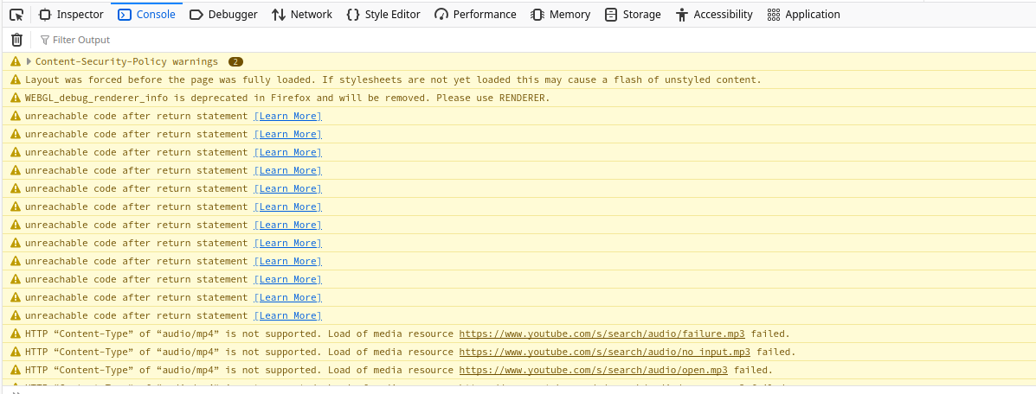Click the Content-Security-Policy warnings count badge

tap(235, 61)
